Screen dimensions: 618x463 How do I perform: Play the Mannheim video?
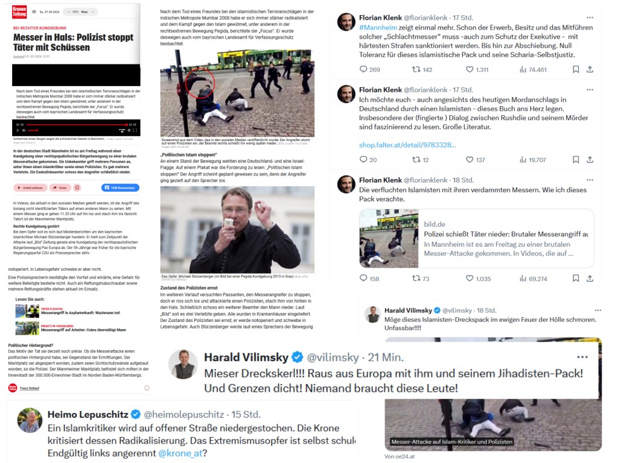pos(18,130)
